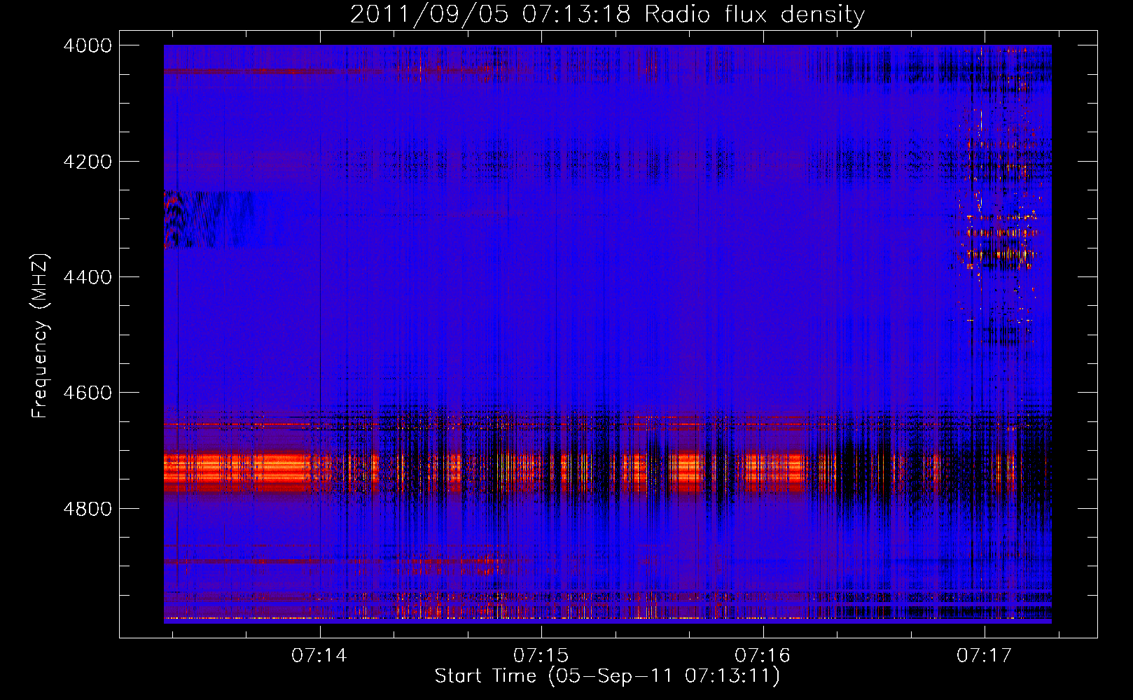Select the 4600 frequency tick label
Screen dimensions: 1133x700
(88, 393)
